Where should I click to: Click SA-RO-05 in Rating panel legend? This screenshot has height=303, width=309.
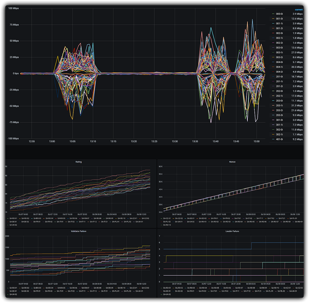tap(61, 218)
